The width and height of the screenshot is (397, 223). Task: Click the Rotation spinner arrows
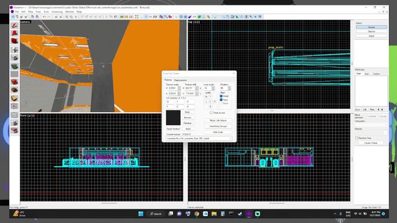click(230, 88)
